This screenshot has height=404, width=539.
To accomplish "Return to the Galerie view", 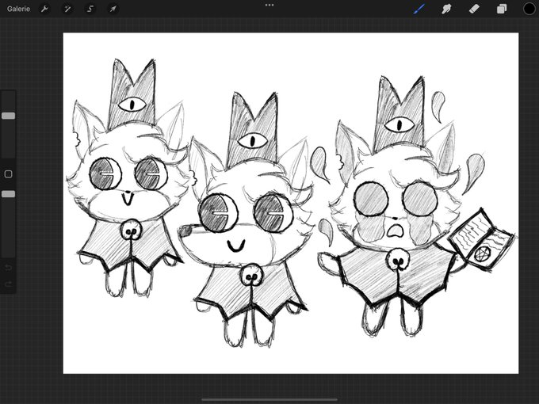I will 18,9.
